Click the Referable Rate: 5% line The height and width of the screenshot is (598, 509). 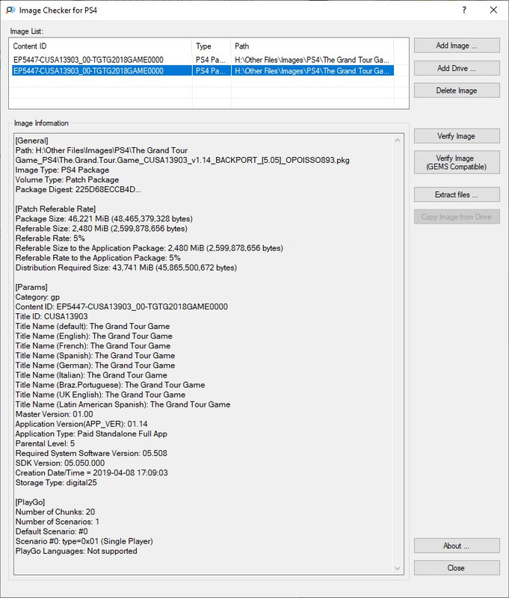(50, 238)
